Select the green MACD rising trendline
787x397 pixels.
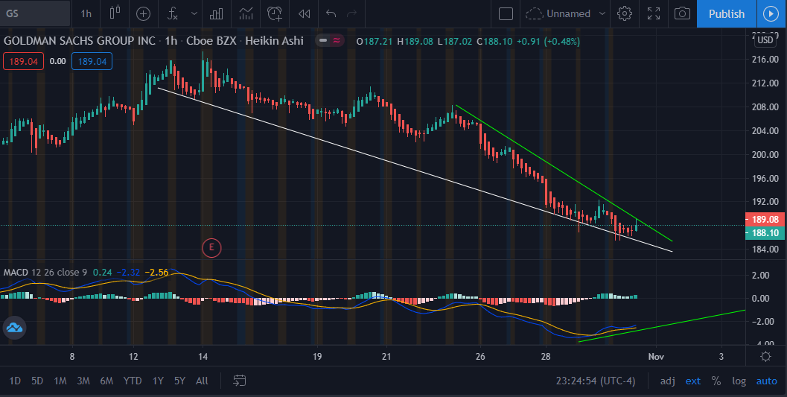(x=663, y=325)
